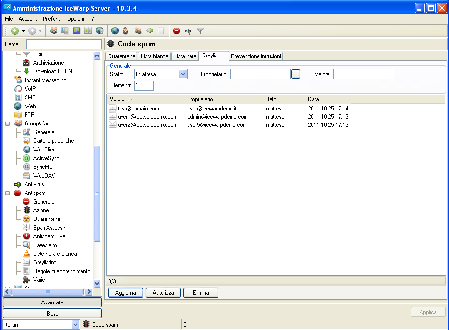The width and height of the screenshot is (449, 330).
Task: Switch to the Quarantena tab
Action: [122, 56]
